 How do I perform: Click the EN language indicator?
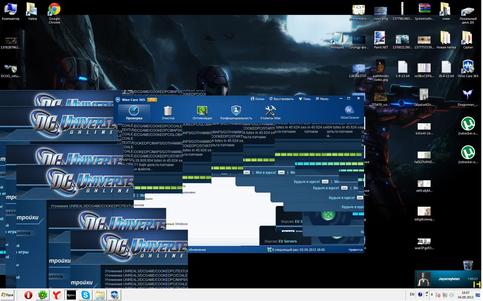[x=412, y=294]
